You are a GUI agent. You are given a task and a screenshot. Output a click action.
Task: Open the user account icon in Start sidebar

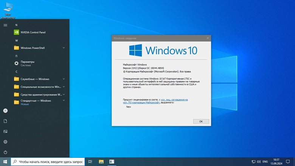[x=5, y=111]
